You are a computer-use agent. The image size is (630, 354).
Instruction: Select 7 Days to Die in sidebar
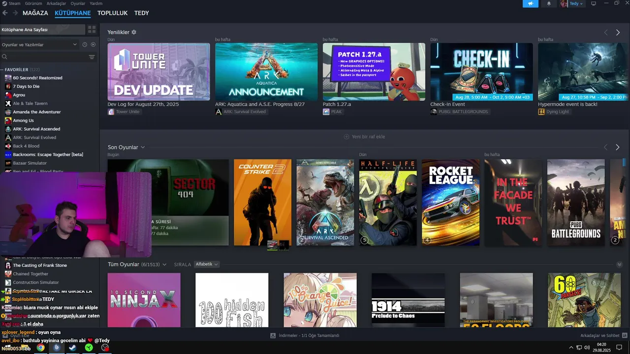[x=26, y=87]
